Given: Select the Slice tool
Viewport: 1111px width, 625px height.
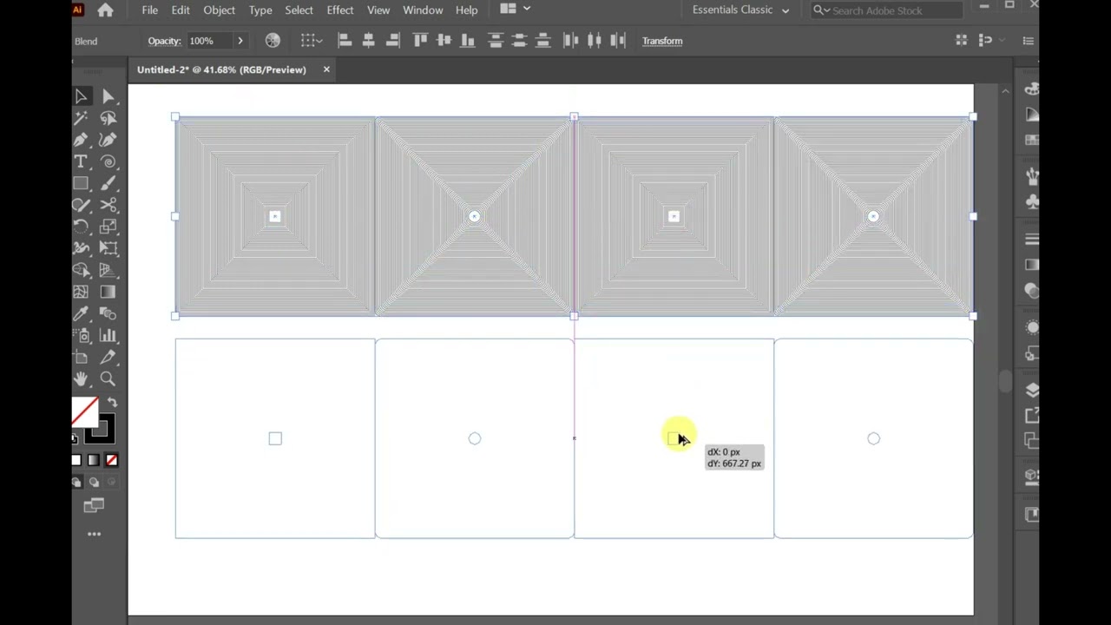Looking at the screenshot, I should tap(108, 357).
